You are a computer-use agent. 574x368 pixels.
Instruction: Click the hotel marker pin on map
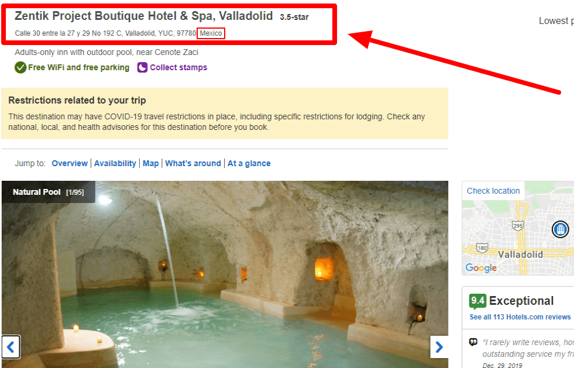coord(560,229)
